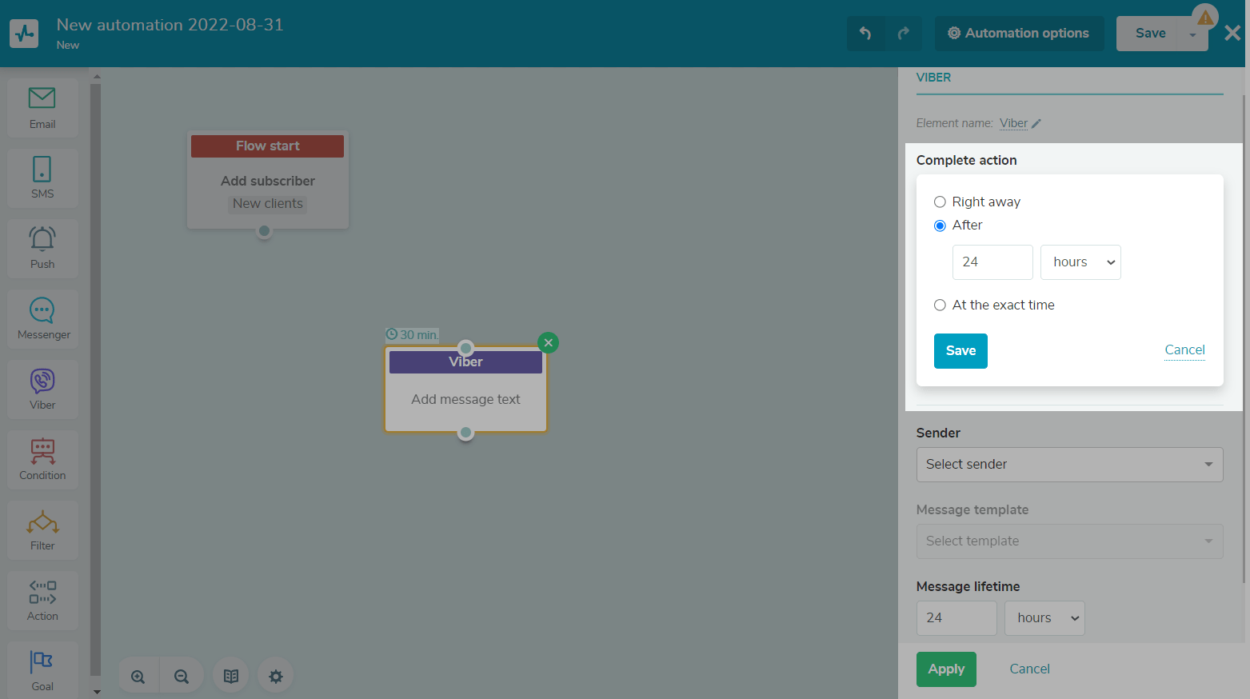
Task: Open Message lifetime hours dropdown
Action: pyautogui.click(x=1044, y=618)
